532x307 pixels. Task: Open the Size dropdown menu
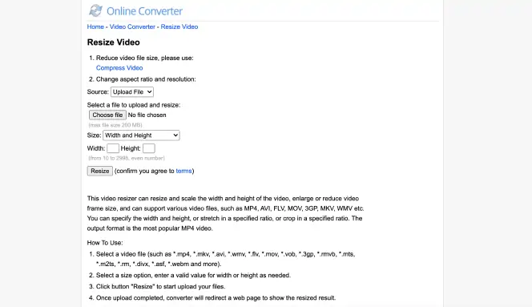141,135
